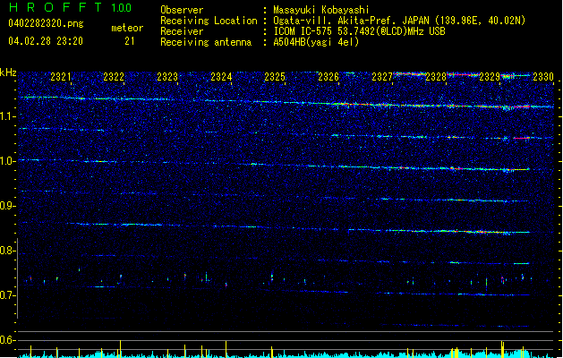Click the HROFFT 1.0.0 title text

(70, 7)
